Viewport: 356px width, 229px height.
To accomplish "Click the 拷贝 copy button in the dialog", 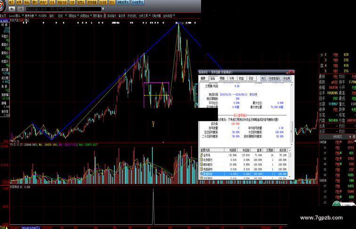I will coord(263,78).
